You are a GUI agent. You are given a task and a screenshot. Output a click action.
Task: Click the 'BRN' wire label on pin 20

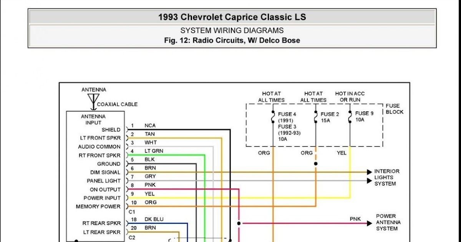coord(150,228)
